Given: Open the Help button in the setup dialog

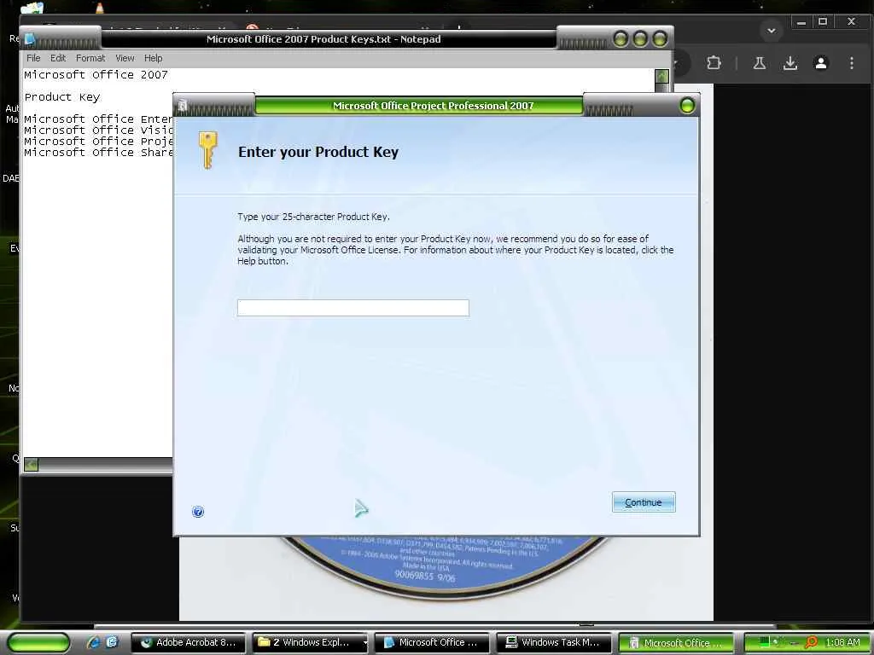Looking at the screenshot, I should click(198, 512).
